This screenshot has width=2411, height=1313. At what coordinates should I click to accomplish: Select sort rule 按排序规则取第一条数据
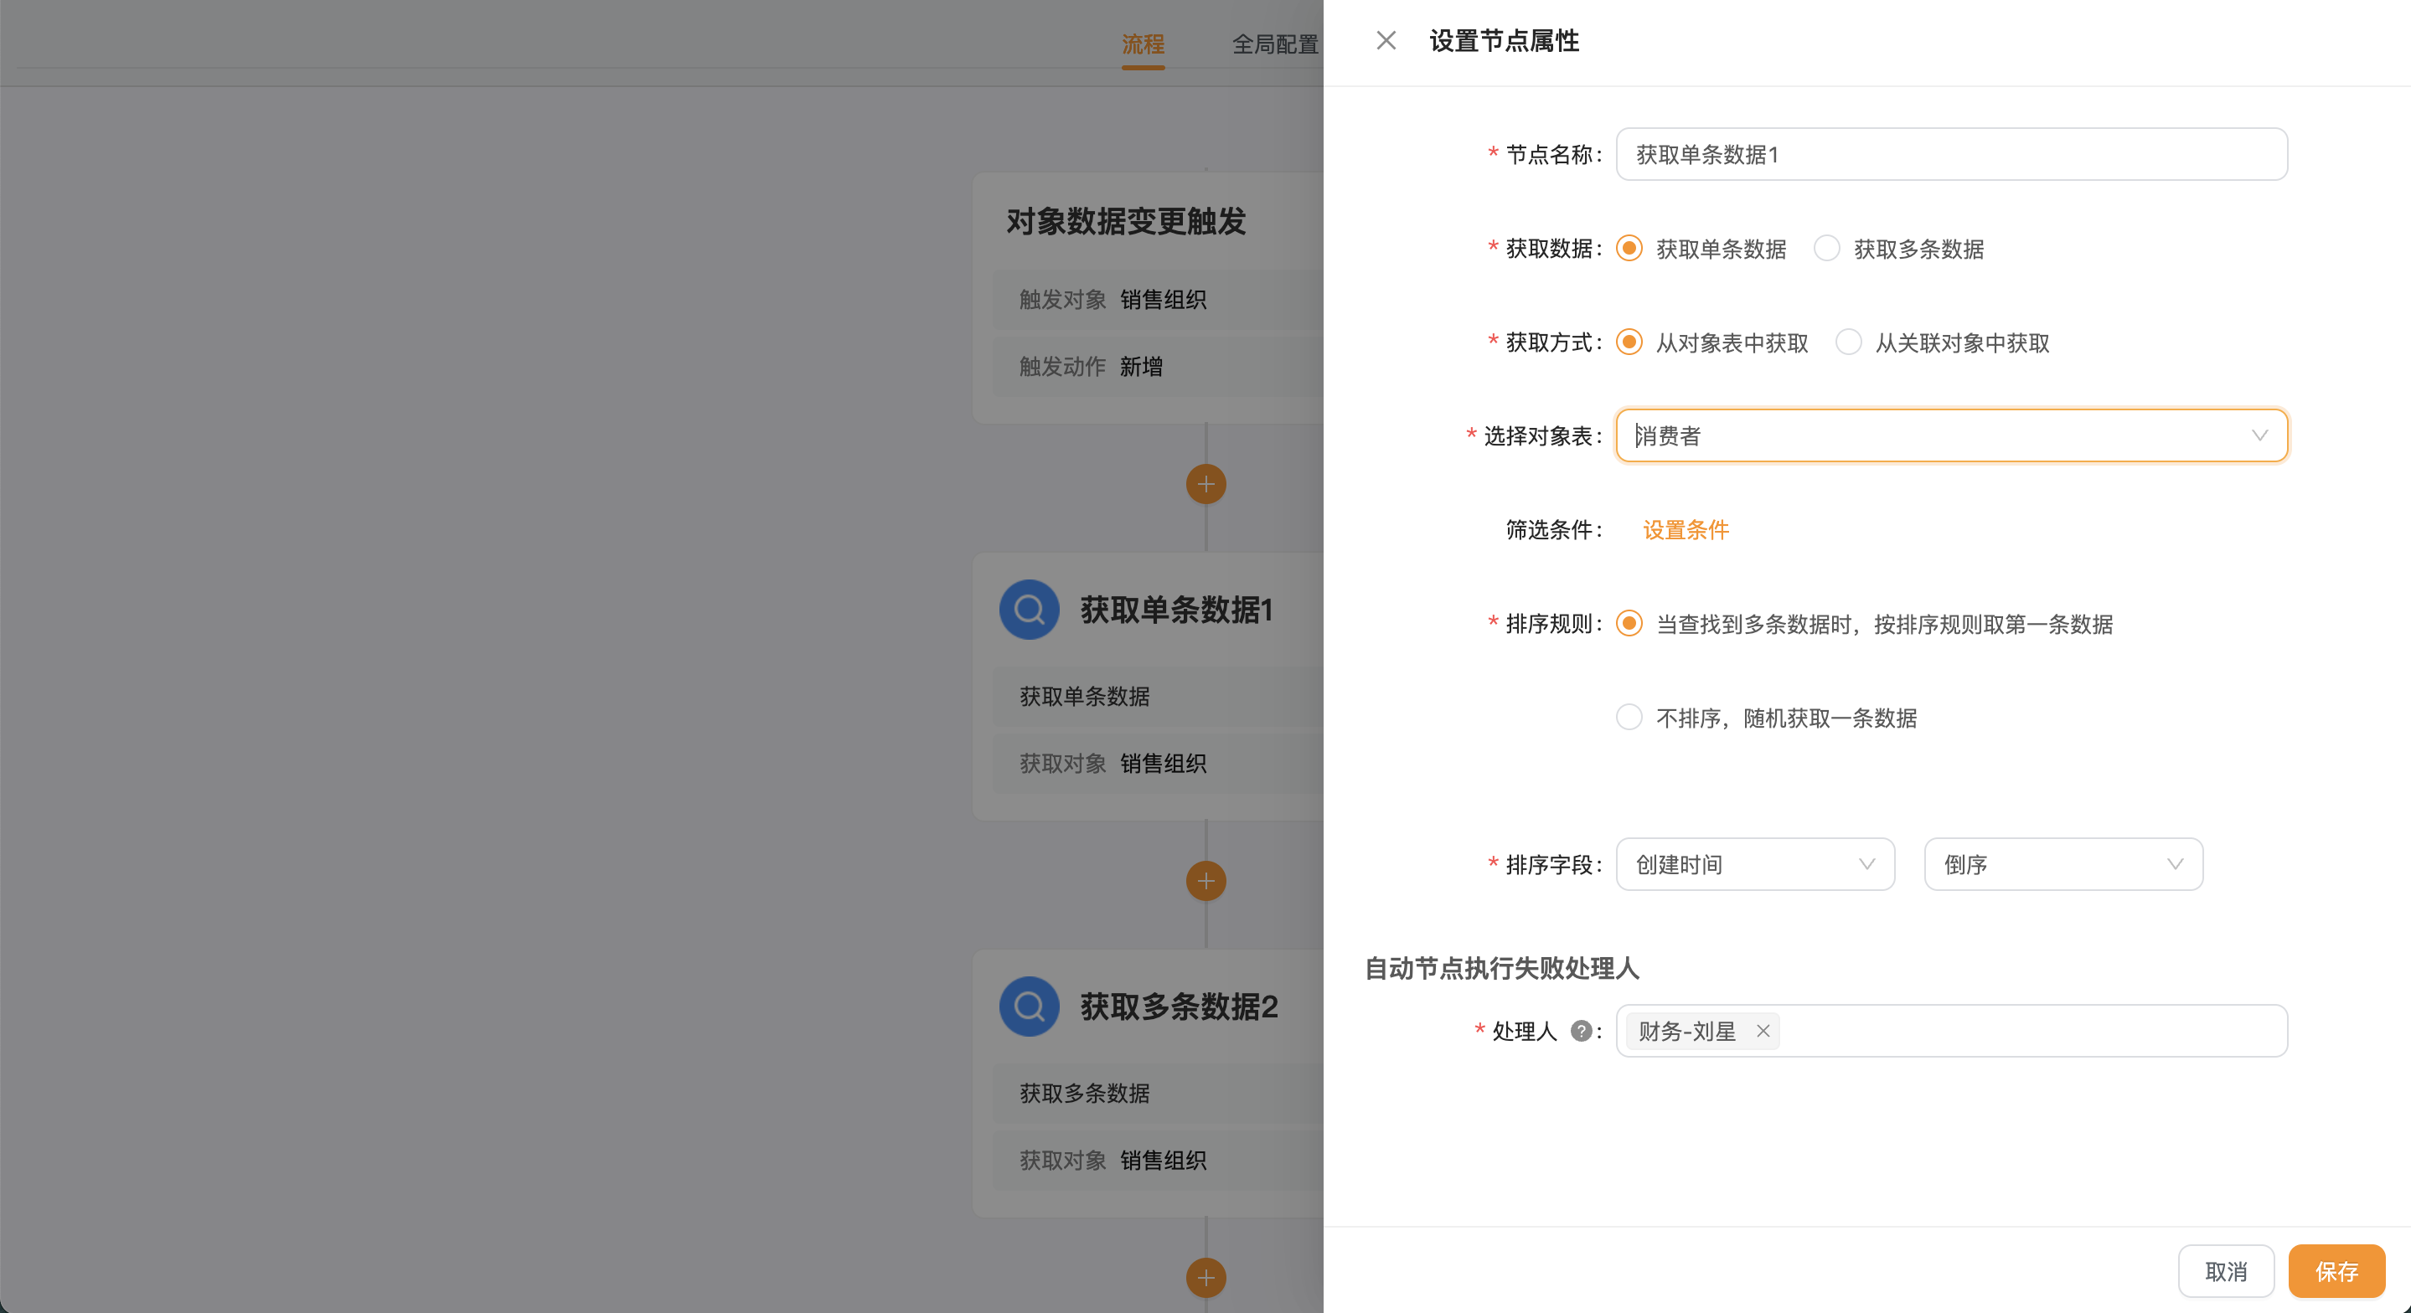1629,623
